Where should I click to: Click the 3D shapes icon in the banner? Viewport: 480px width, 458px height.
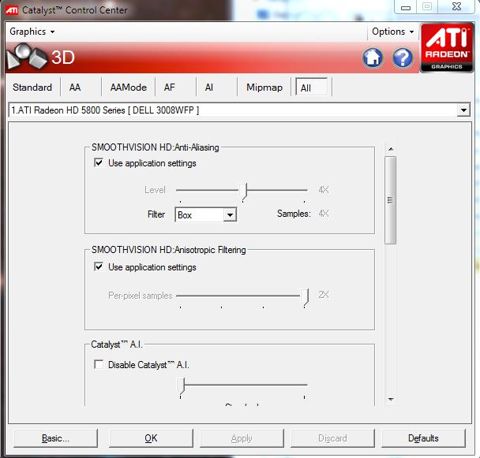click(x=25, y=57)
